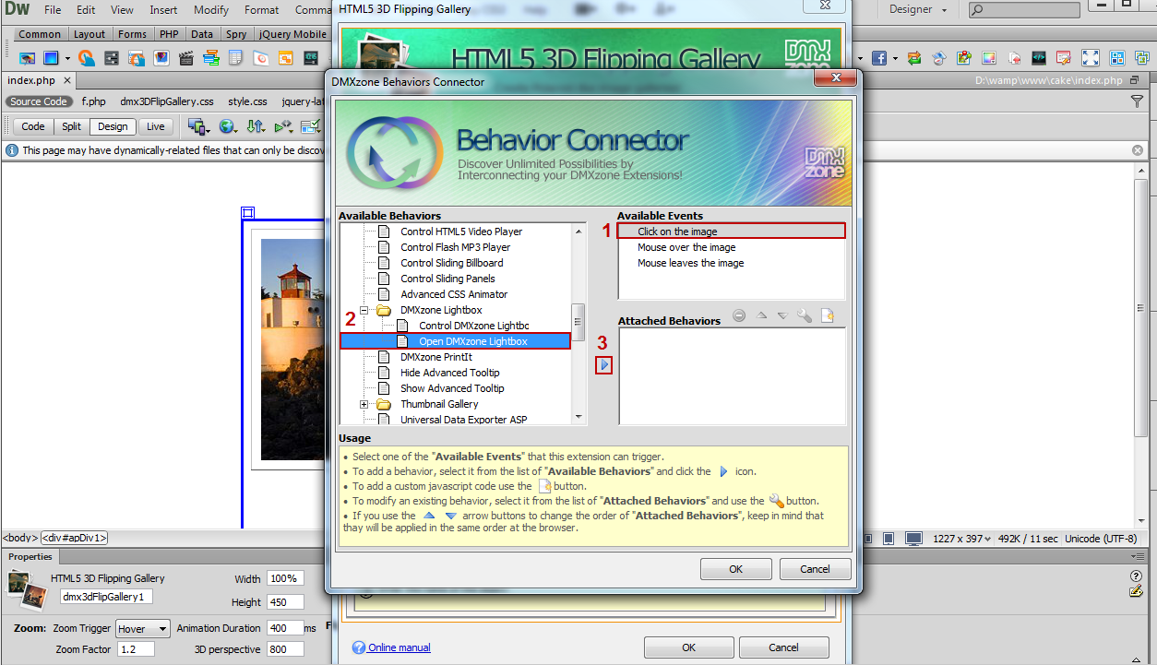Click Available Behaviors list scrollbar thumb
Viewport: 1157px width, 665px height.
[578, 322]
